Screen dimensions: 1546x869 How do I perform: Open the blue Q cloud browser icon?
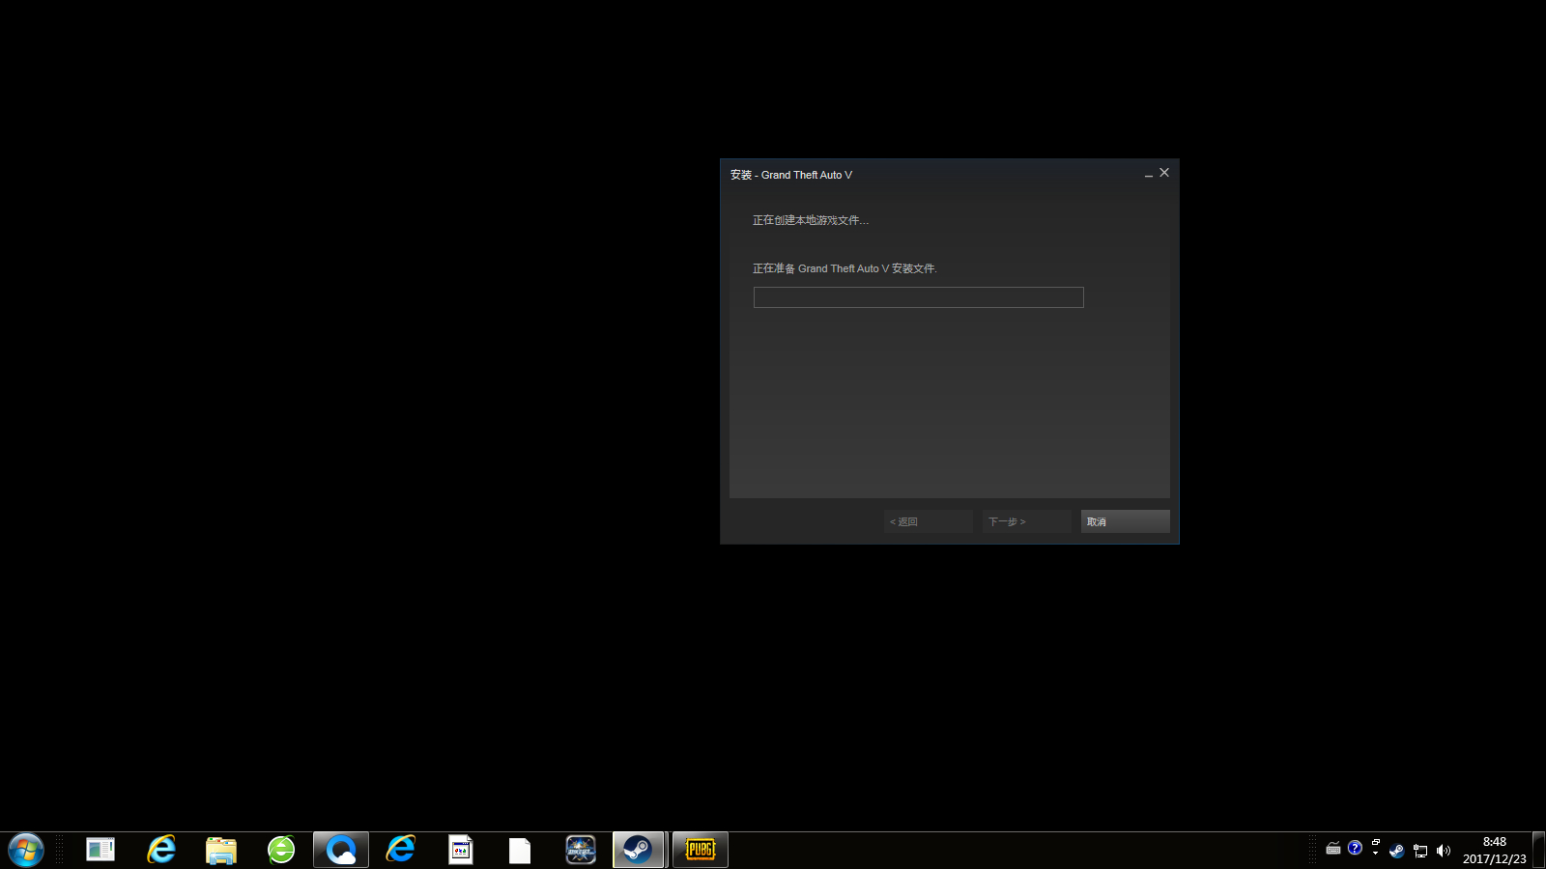tap(341, 850)
